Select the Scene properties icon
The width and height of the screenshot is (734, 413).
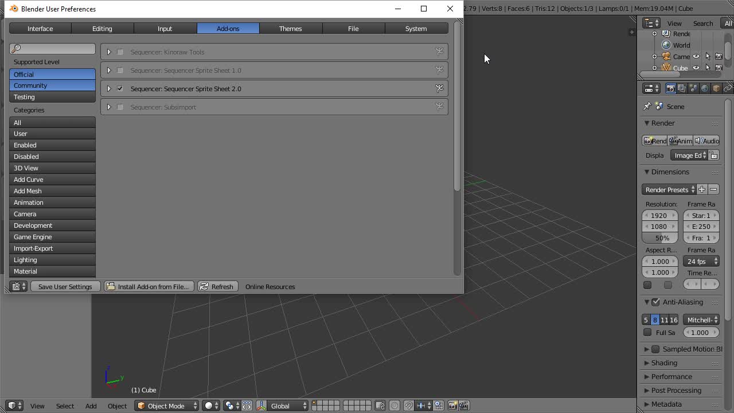click(x=693, y=88)
